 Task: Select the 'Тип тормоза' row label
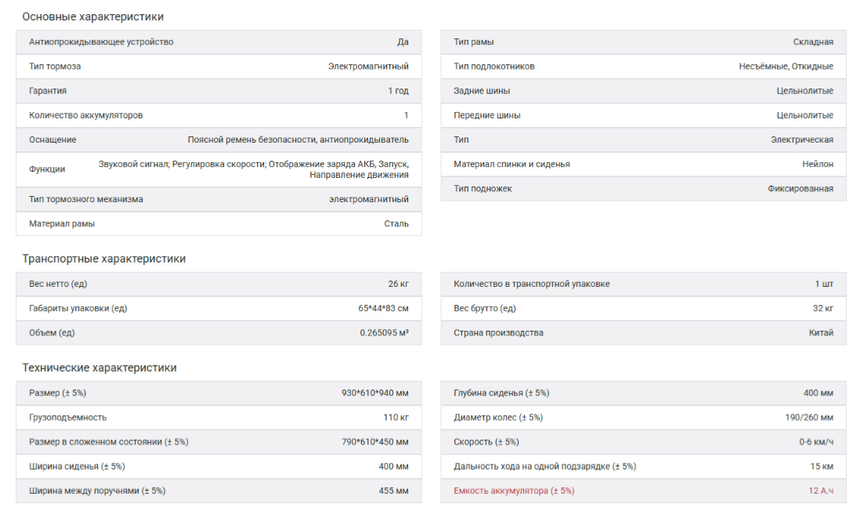tap(55, 67)
